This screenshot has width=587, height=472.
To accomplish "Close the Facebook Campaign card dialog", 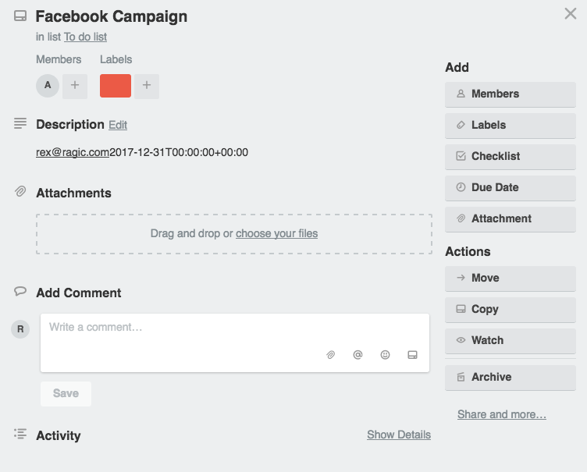I will point(570,14).
